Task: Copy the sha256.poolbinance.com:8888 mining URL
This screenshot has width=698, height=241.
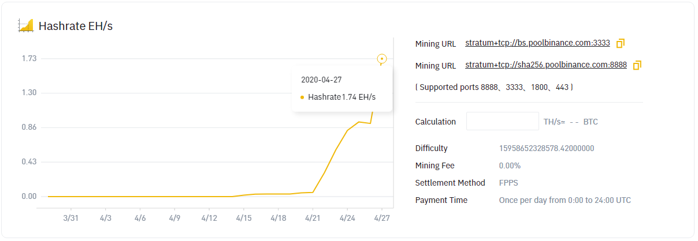Action: pos(637,65)
